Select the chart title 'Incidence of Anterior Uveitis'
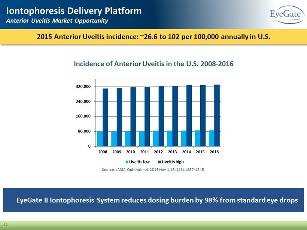This screenshot has width=307, height=230. click(153, 64)
